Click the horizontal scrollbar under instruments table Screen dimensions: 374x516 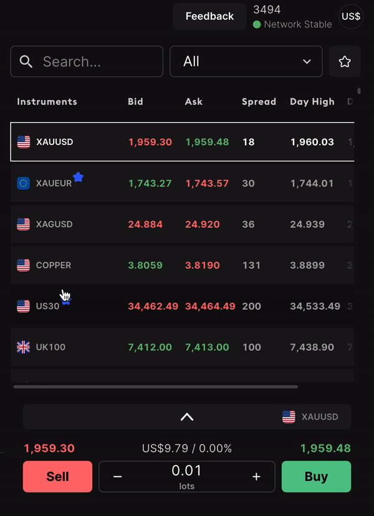(156, 387)
